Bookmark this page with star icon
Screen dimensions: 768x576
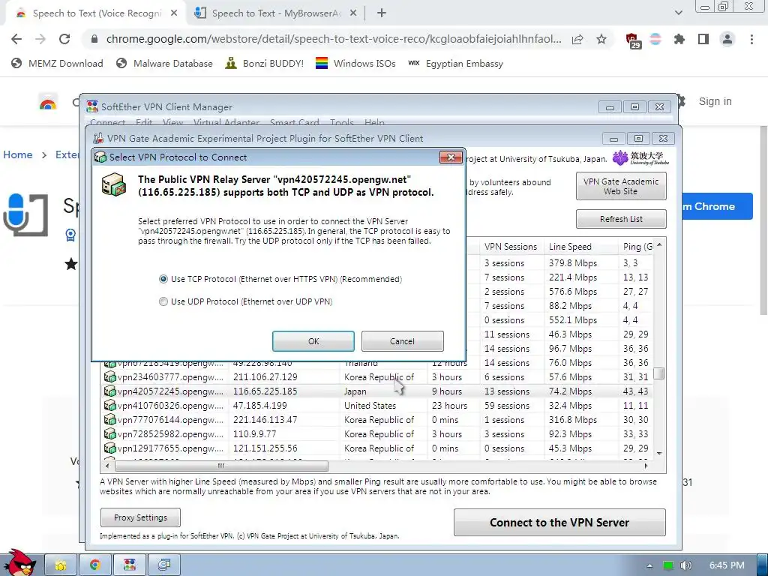601,39
